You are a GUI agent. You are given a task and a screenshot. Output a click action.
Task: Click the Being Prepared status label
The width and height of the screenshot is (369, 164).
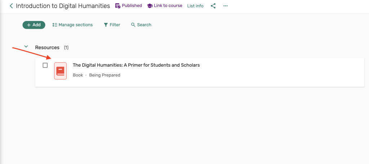[x=105, y=75]
